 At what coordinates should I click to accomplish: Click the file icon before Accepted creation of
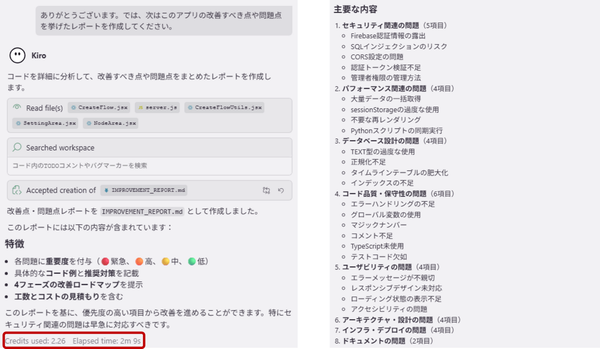pyautogui.click(x=17, y=190)
